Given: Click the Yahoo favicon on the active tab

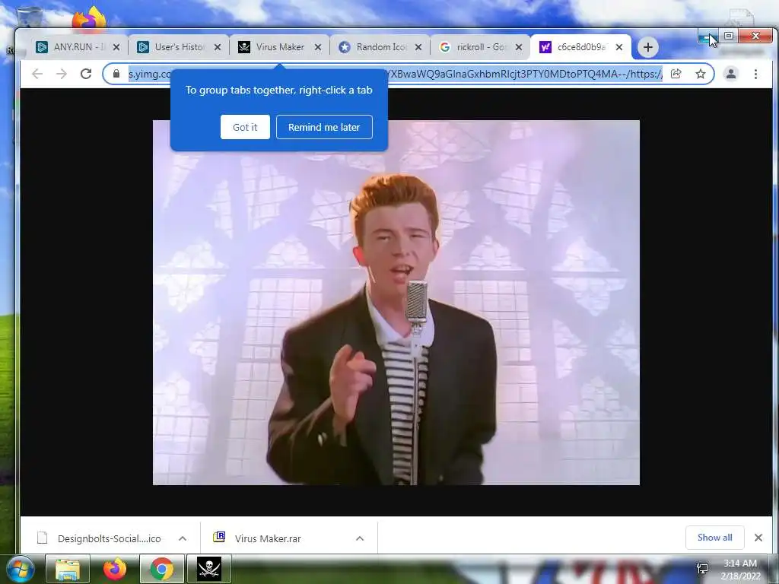Looking at the screenshot, I should coord(545,47).
